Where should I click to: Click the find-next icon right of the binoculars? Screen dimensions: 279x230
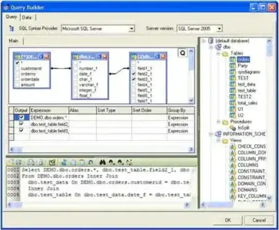(x=112, y=162)
